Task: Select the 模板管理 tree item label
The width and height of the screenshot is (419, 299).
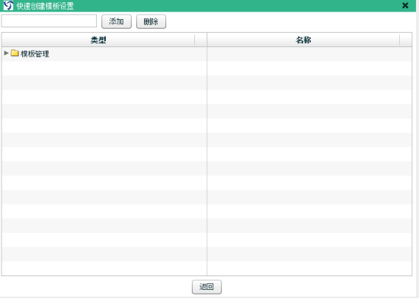Action: 35,54
